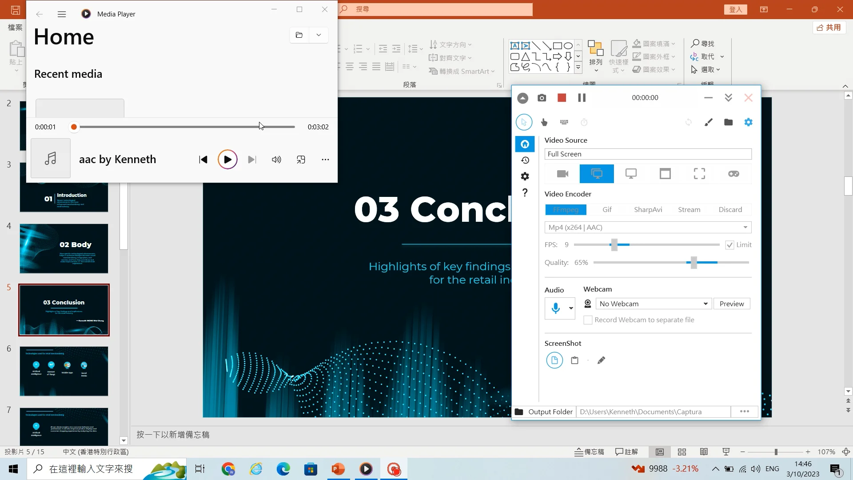Open screenshot image editor pencil icon
853x480 pixels.
tap(601, 360)
